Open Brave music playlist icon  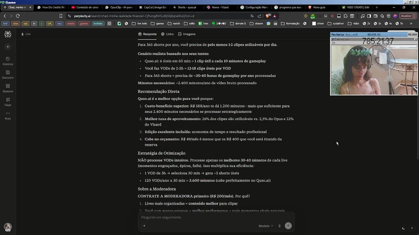[362, 16]
